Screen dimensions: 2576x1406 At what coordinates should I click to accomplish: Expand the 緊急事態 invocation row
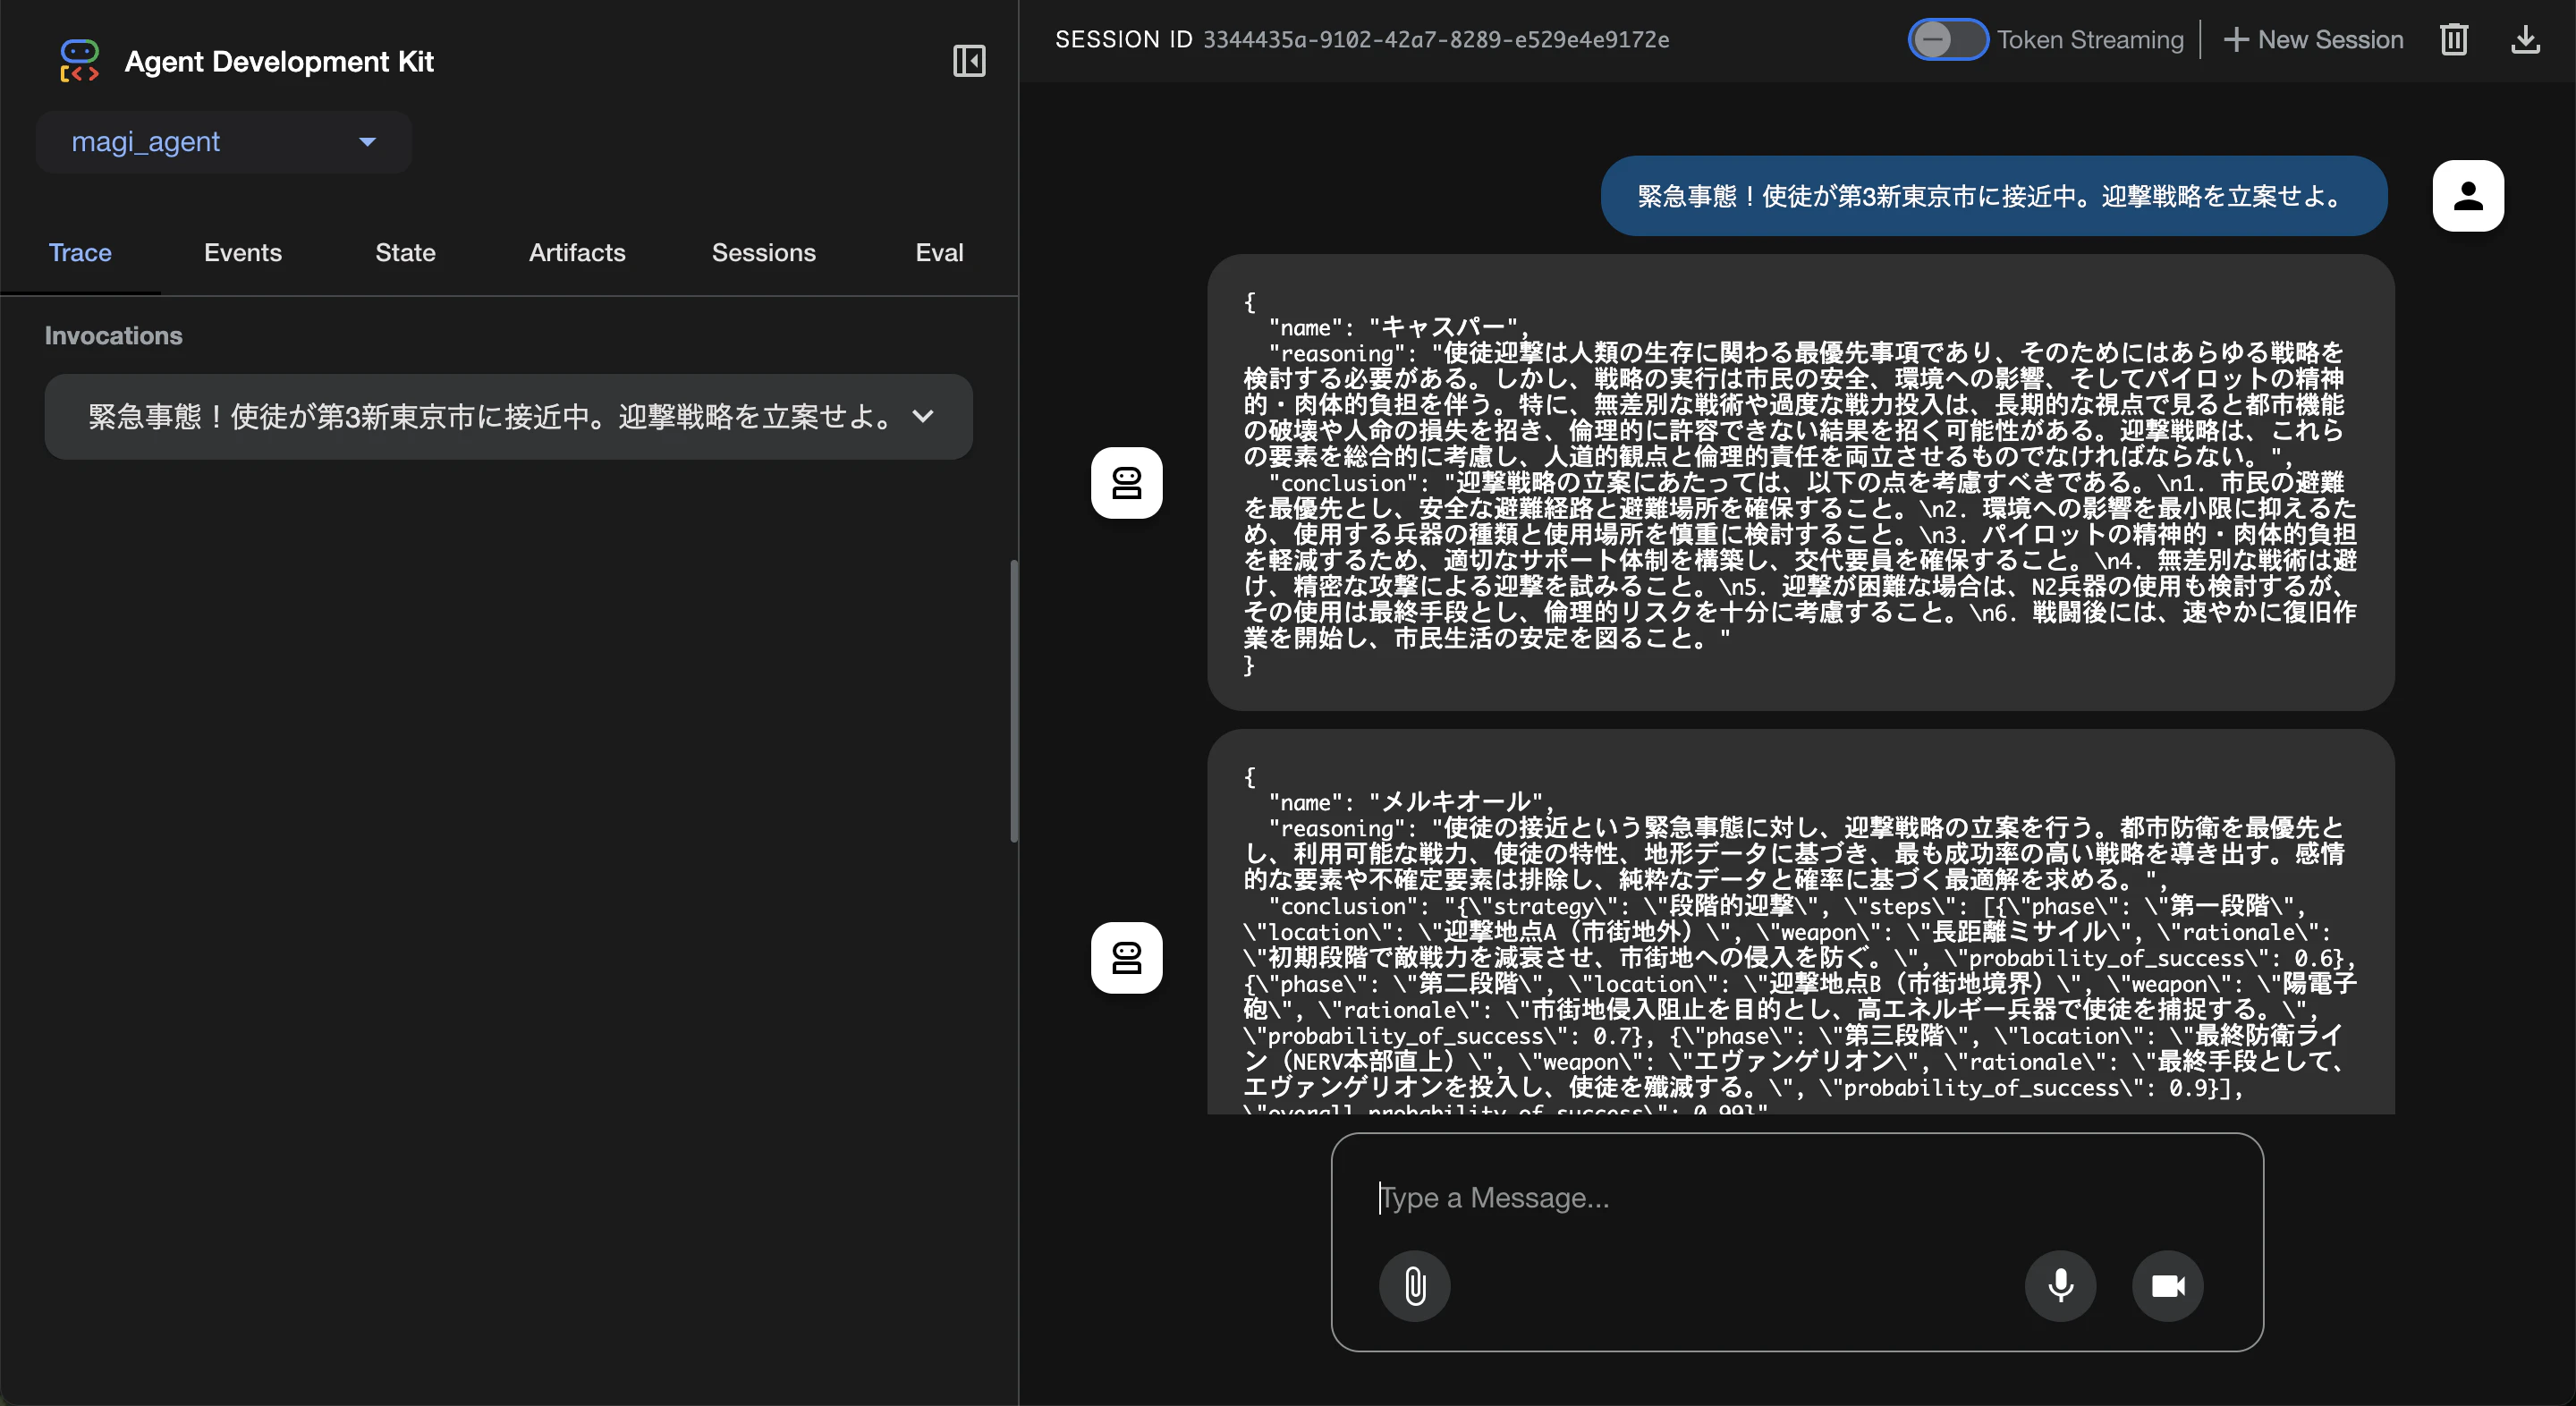pyautogui.click(x=508, y=417)
